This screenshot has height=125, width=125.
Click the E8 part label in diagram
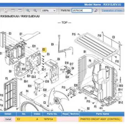coord(10,71)
